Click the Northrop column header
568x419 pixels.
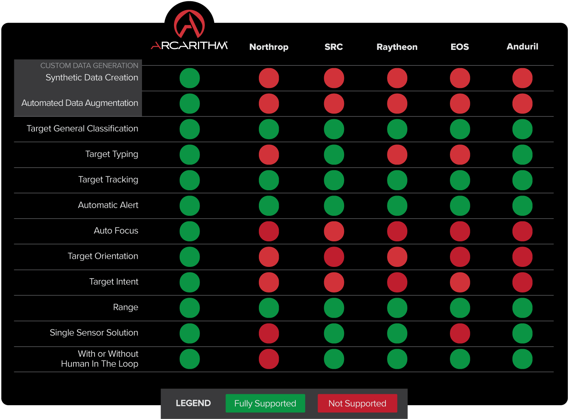pyautogui.click(x=269, y=47)
